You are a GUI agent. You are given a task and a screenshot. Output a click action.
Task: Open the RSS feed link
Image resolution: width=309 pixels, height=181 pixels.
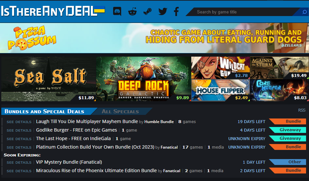pyautogui.click(x=301, y=110)
